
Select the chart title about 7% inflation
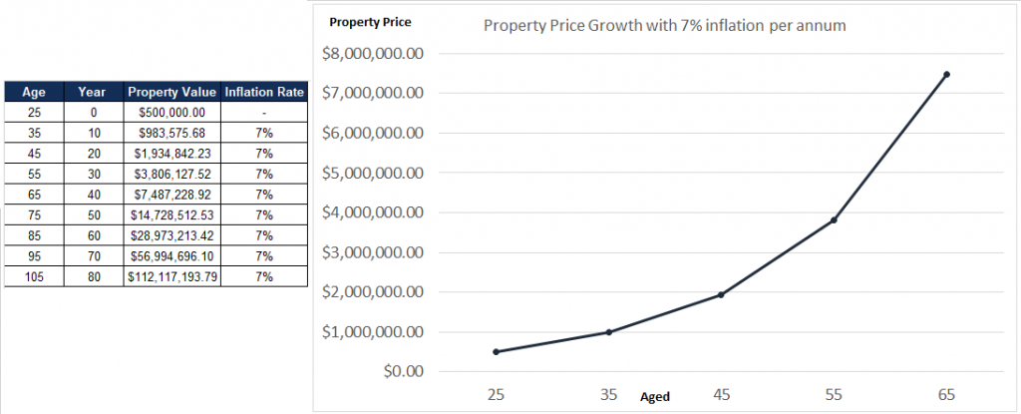click(664, 26)
